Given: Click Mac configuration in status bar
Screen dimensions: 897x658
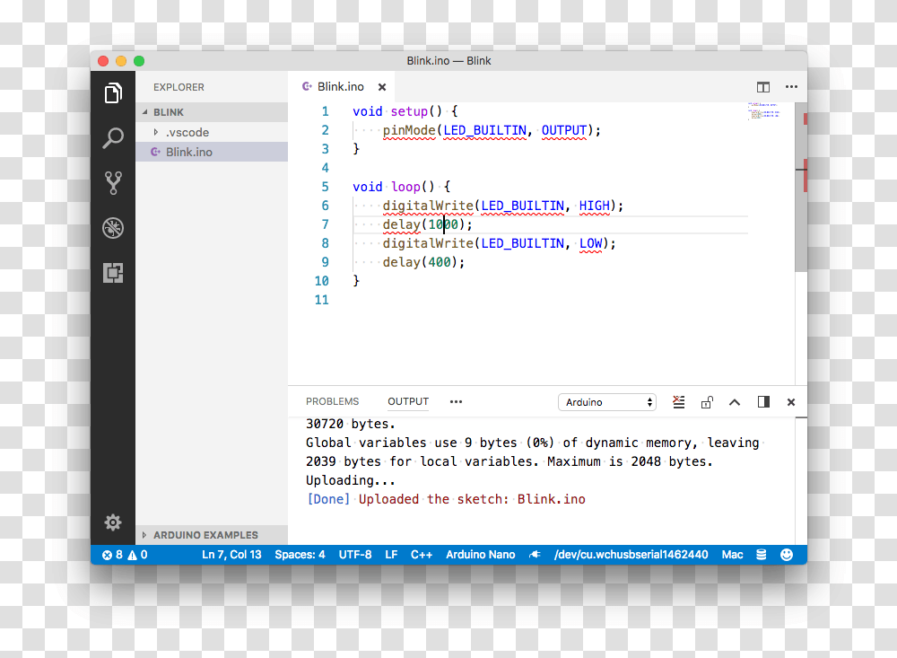Looking at the screenshot, I should (x=732, y=555).
